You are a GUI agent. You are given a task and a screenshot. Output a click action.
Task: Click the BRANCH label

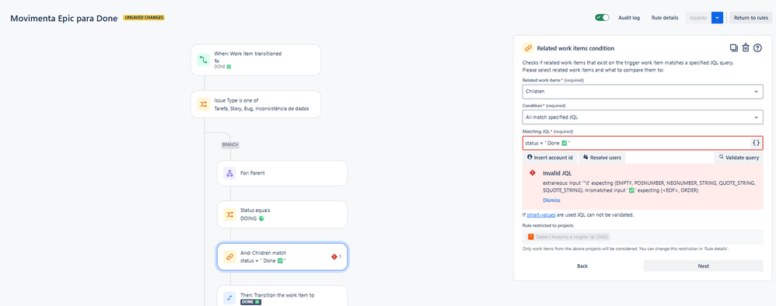coord(230,144)
